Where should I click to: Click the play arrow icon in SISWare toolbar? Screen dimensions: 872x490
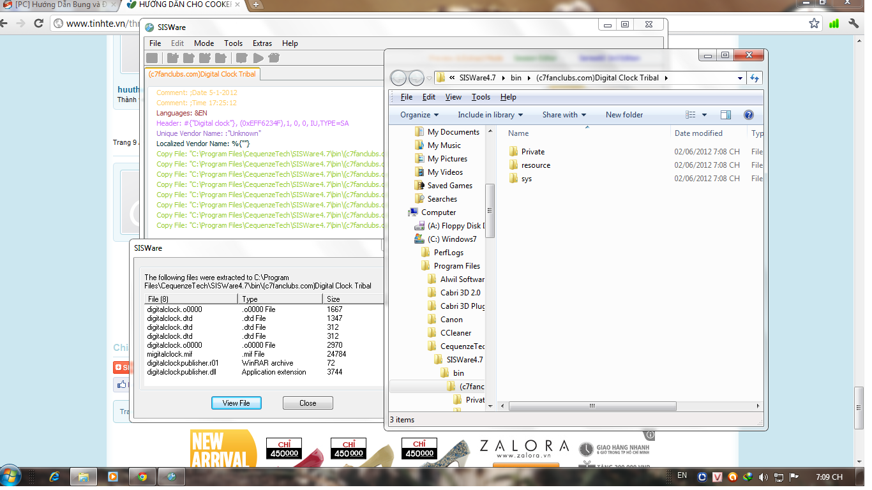click(x=258, y=58)
